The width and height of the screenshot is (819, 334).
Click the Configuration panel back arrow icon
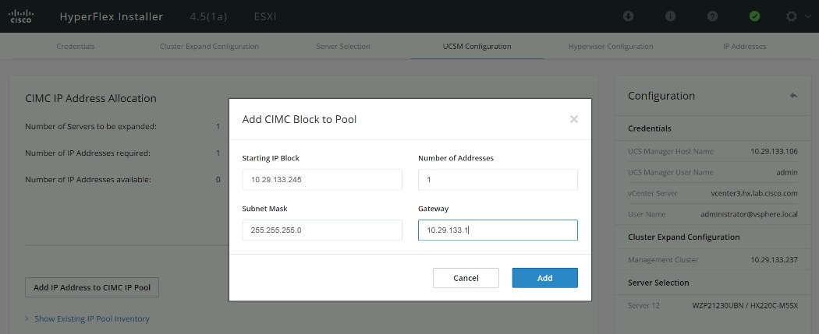tap(793, 96)
